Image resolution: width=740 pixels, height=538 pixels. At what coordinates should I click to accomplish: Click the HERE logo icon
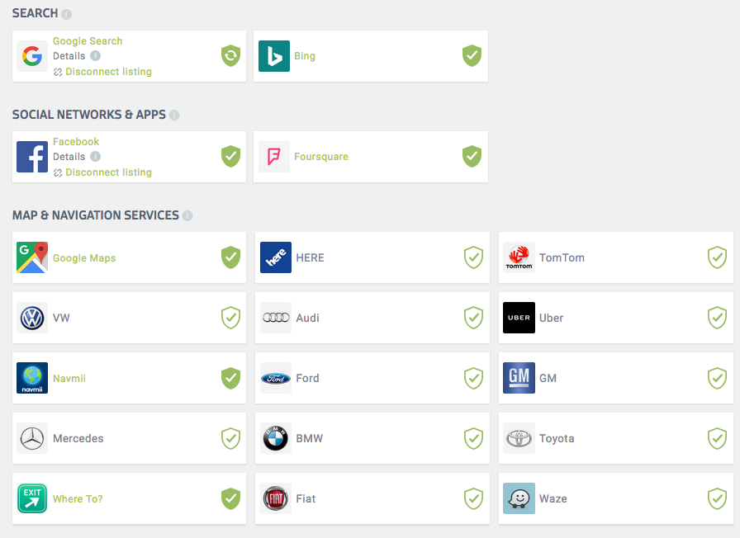tap(276, 257)
